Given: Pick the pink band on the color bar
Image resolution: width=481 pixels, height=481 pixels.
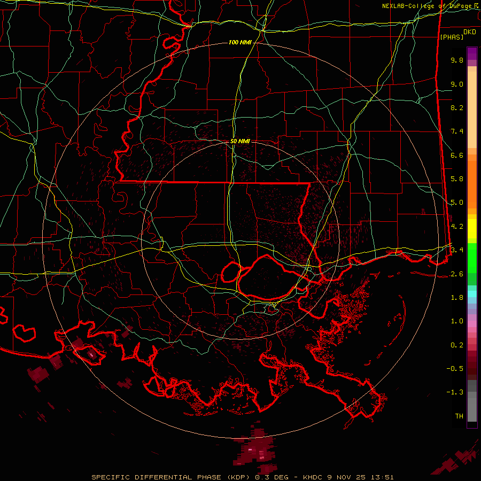Looking at the screenshot, I should click(x=472, y=324).
